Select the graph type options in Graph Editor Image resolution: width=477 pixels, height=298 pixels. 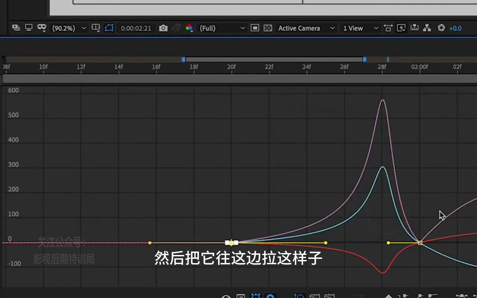(240, 296)
